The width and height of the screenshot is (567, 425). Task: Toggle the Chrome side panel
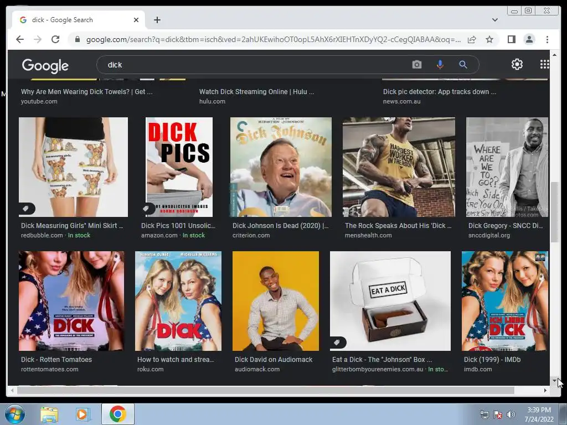click(511, 39)
